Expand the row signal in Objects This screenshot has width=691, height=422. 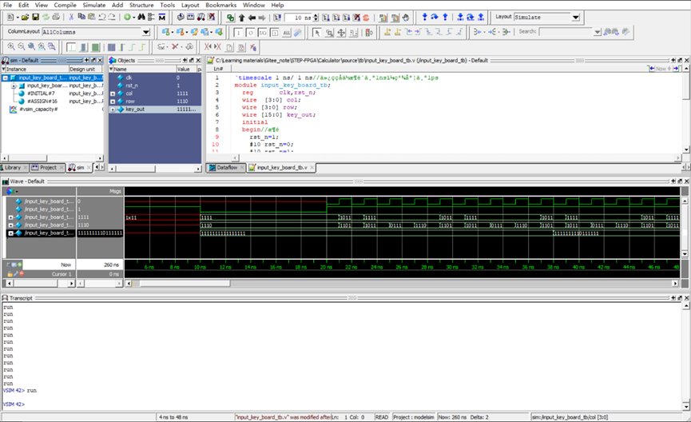pyautogui.click(x=113, y=102)
